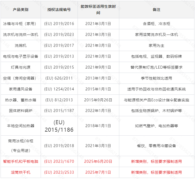Select red regulation (EU) 2023/2533

click(59, 172)
